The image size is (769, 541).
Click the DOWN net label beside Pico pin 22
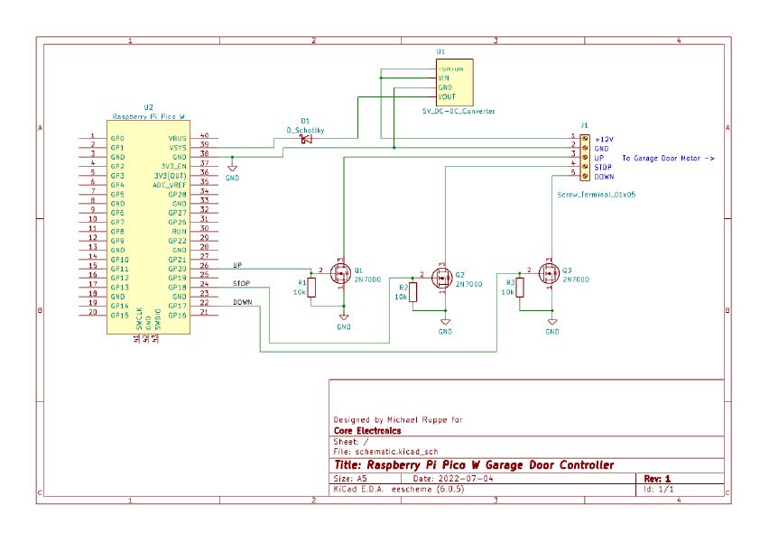point(242,302)
